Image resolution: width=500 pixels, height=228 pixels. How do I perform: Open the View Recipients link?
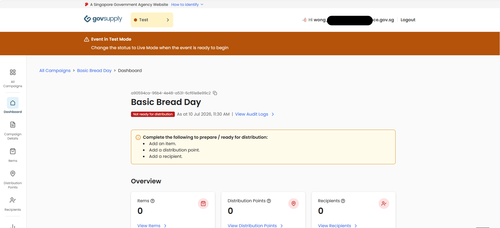click(x=337, y=226)
